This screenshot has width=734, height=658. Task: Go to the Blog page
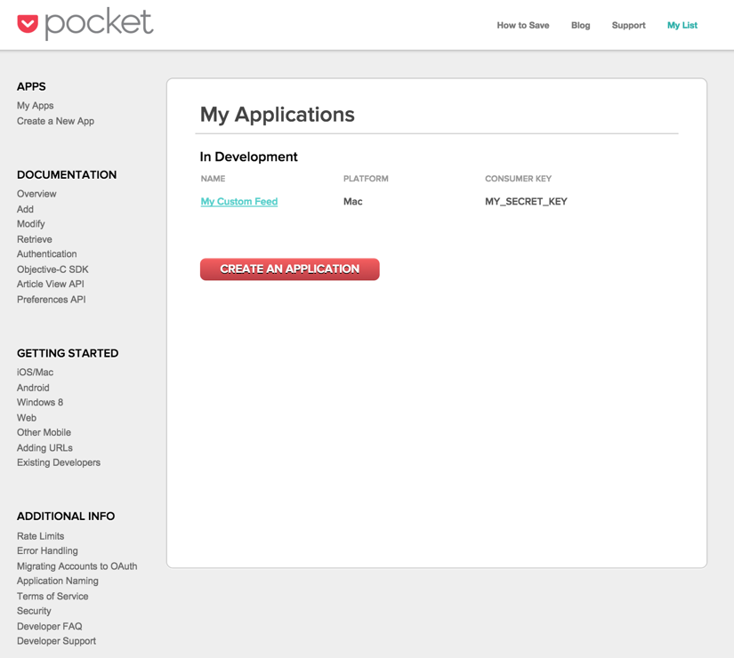pos(580,25)
